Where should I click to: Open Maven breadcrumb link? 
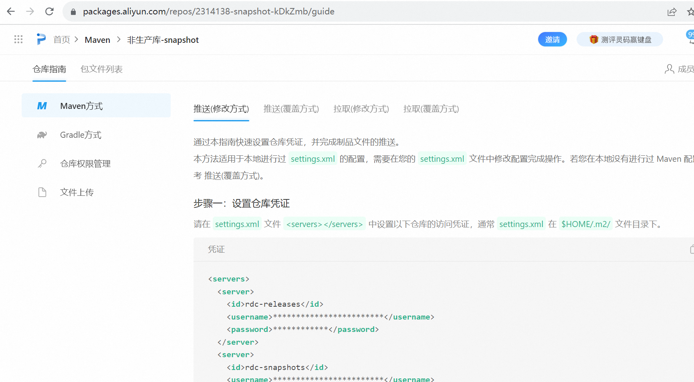pyautogui.click(x=97, y=40)
